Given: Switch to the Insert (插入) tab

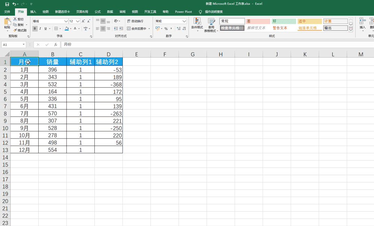Looking at the screenshot, I should (33, 12).
